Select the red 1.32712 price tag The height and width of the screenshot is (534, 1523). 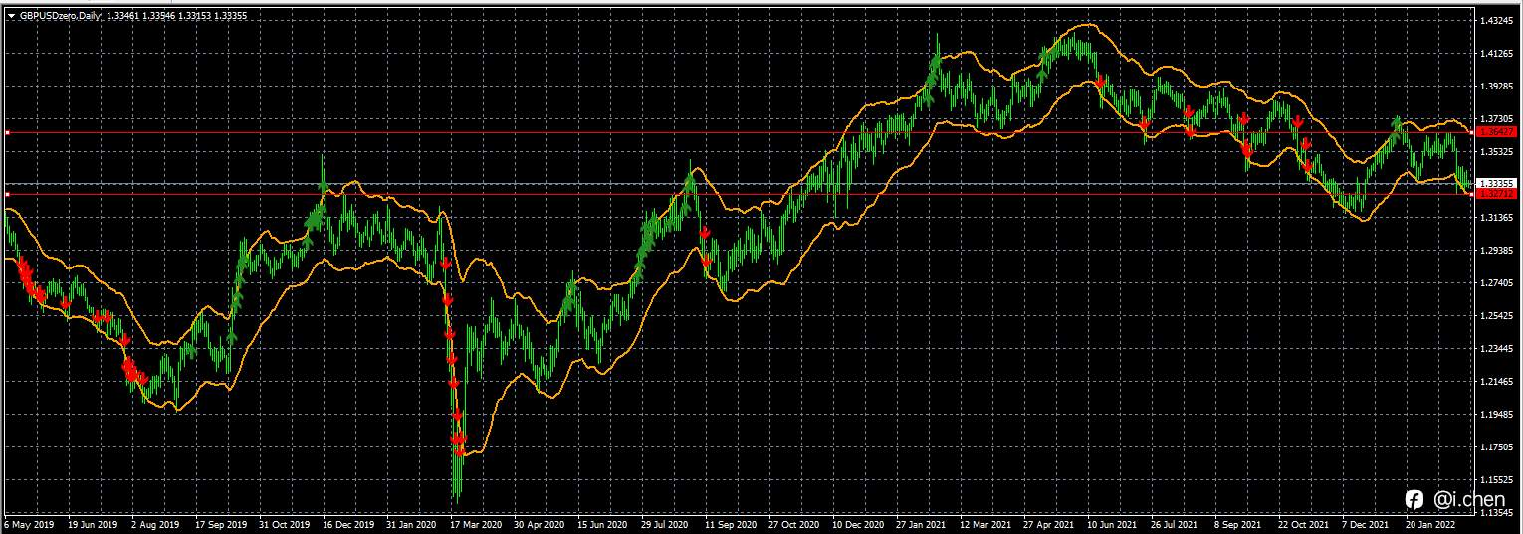1497,194
